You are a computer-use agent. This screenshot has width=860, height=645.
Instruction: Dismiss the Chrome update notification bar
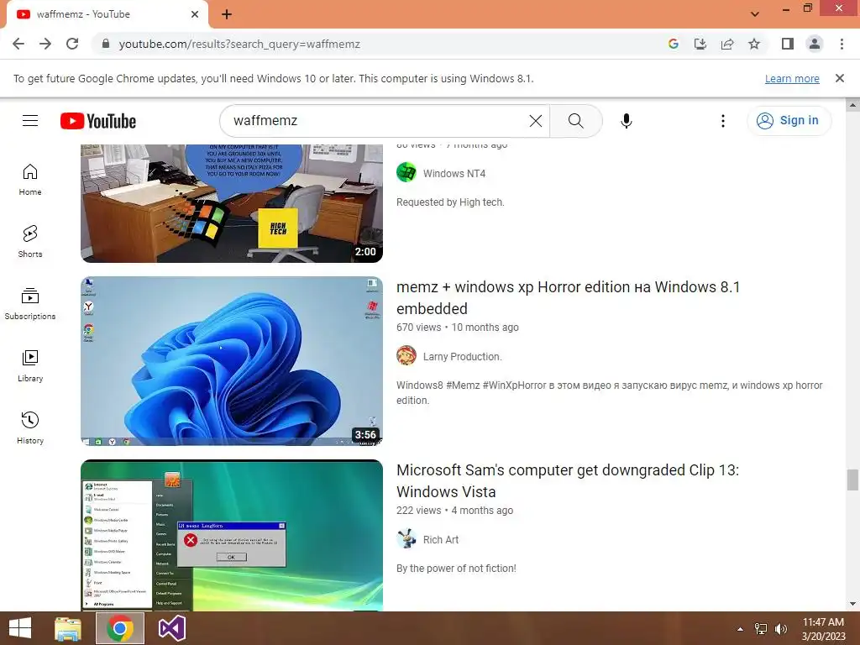tap(840, 78)
